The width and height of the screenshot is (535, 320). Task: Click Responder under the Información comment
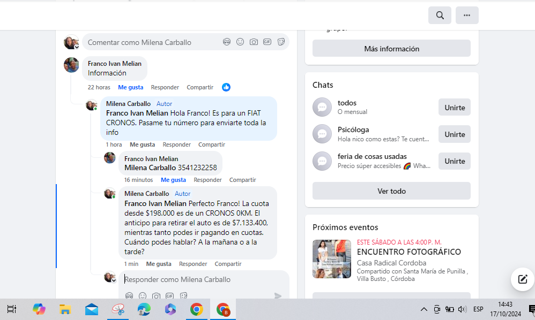(x=165, y=87)
